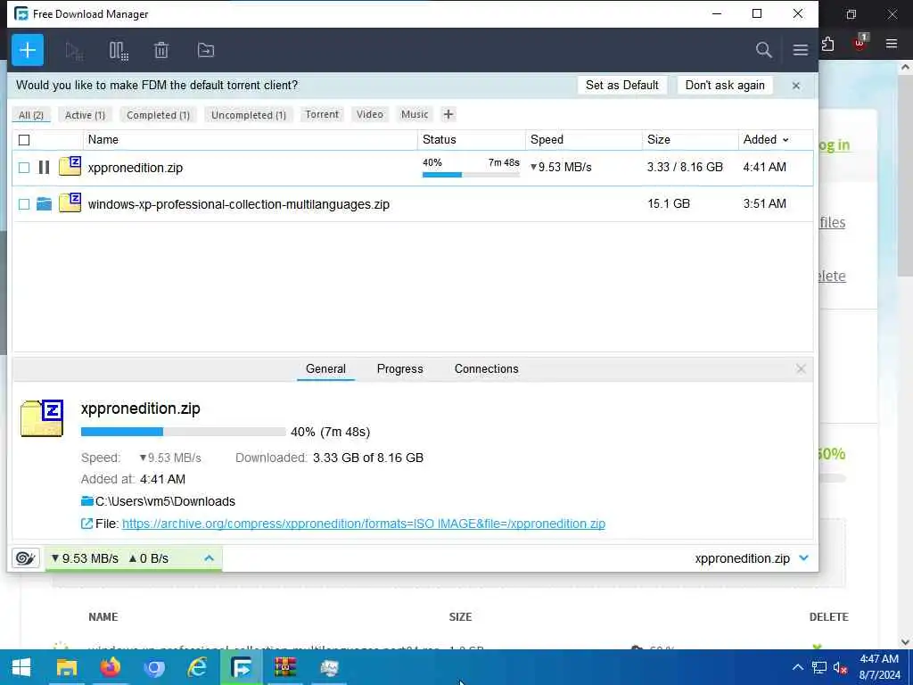Expand xppronedition.zip dropdown in status bar

803,558
